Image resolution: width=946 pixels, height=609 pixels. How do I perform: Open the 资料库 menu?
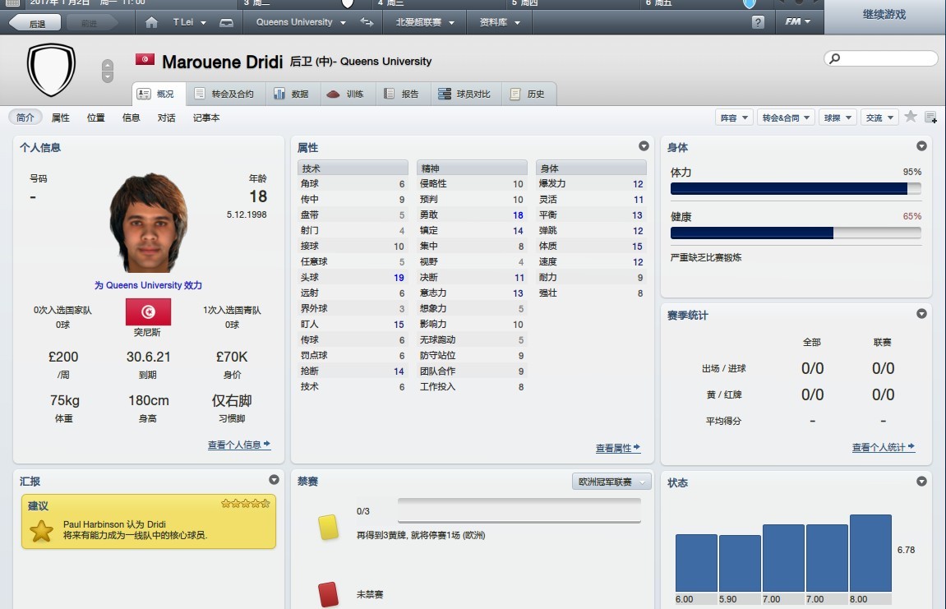click(x=500, y=22)
